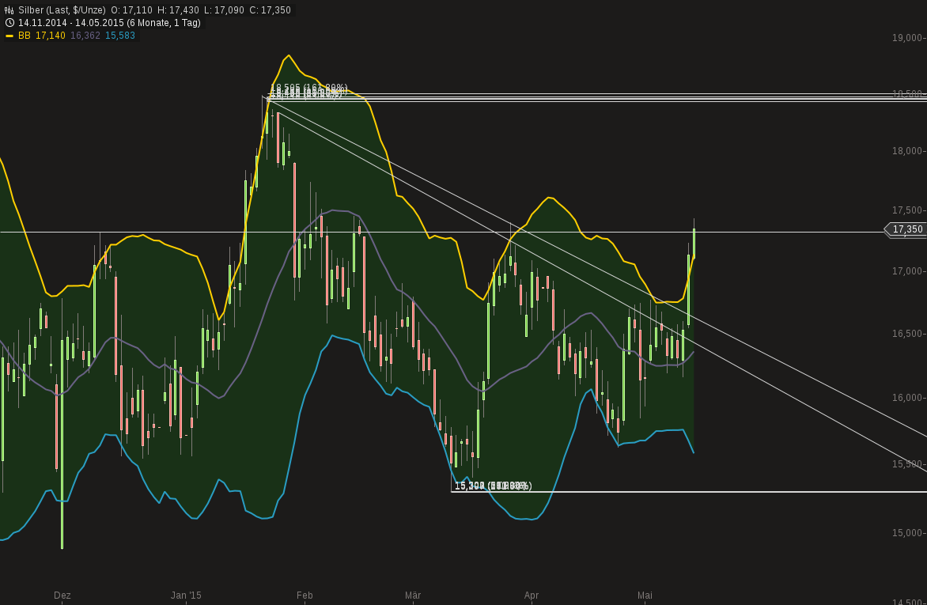Click the 18,000 price axis label
The width and height of the screenshot is (927, 605).
click(x=907, y=151)
